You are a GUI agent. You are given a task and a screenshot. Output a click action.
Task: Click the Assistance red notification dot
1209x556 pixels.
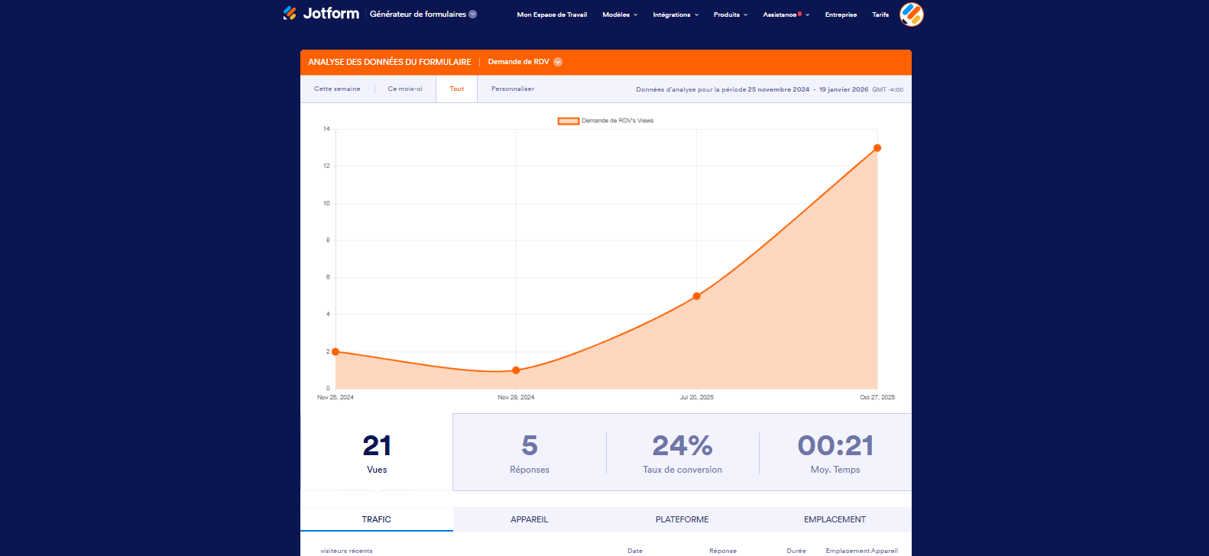[799, 14]
